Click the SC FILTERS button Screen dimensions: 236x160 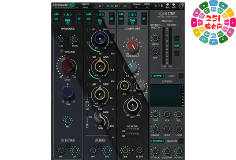click(x=68, y=141)
